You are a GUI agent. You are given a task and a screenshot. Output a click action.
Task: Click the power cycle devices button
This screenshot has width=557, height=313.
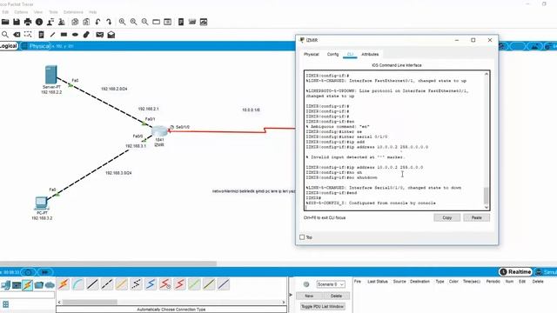[28, 272]
